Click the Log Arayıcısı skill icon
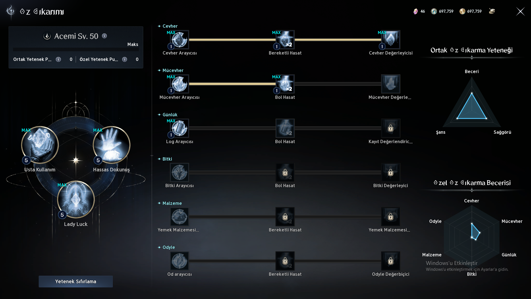The width and height of the screenshot is (531, 299). (179, 128)
